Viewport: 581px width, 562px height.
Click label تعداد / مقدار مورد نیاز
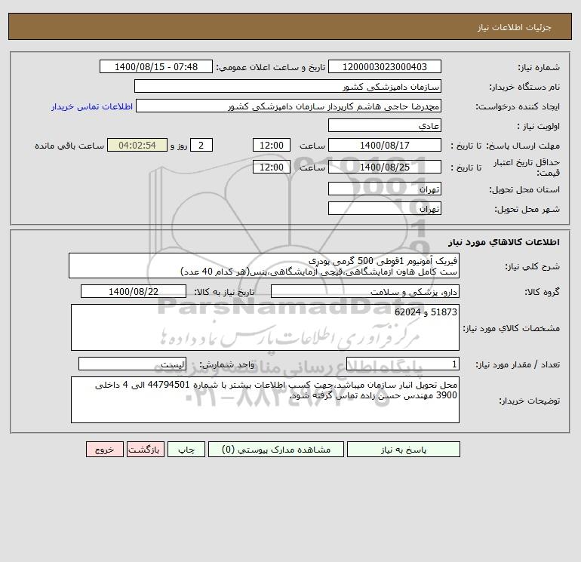(x=518, y=364)
